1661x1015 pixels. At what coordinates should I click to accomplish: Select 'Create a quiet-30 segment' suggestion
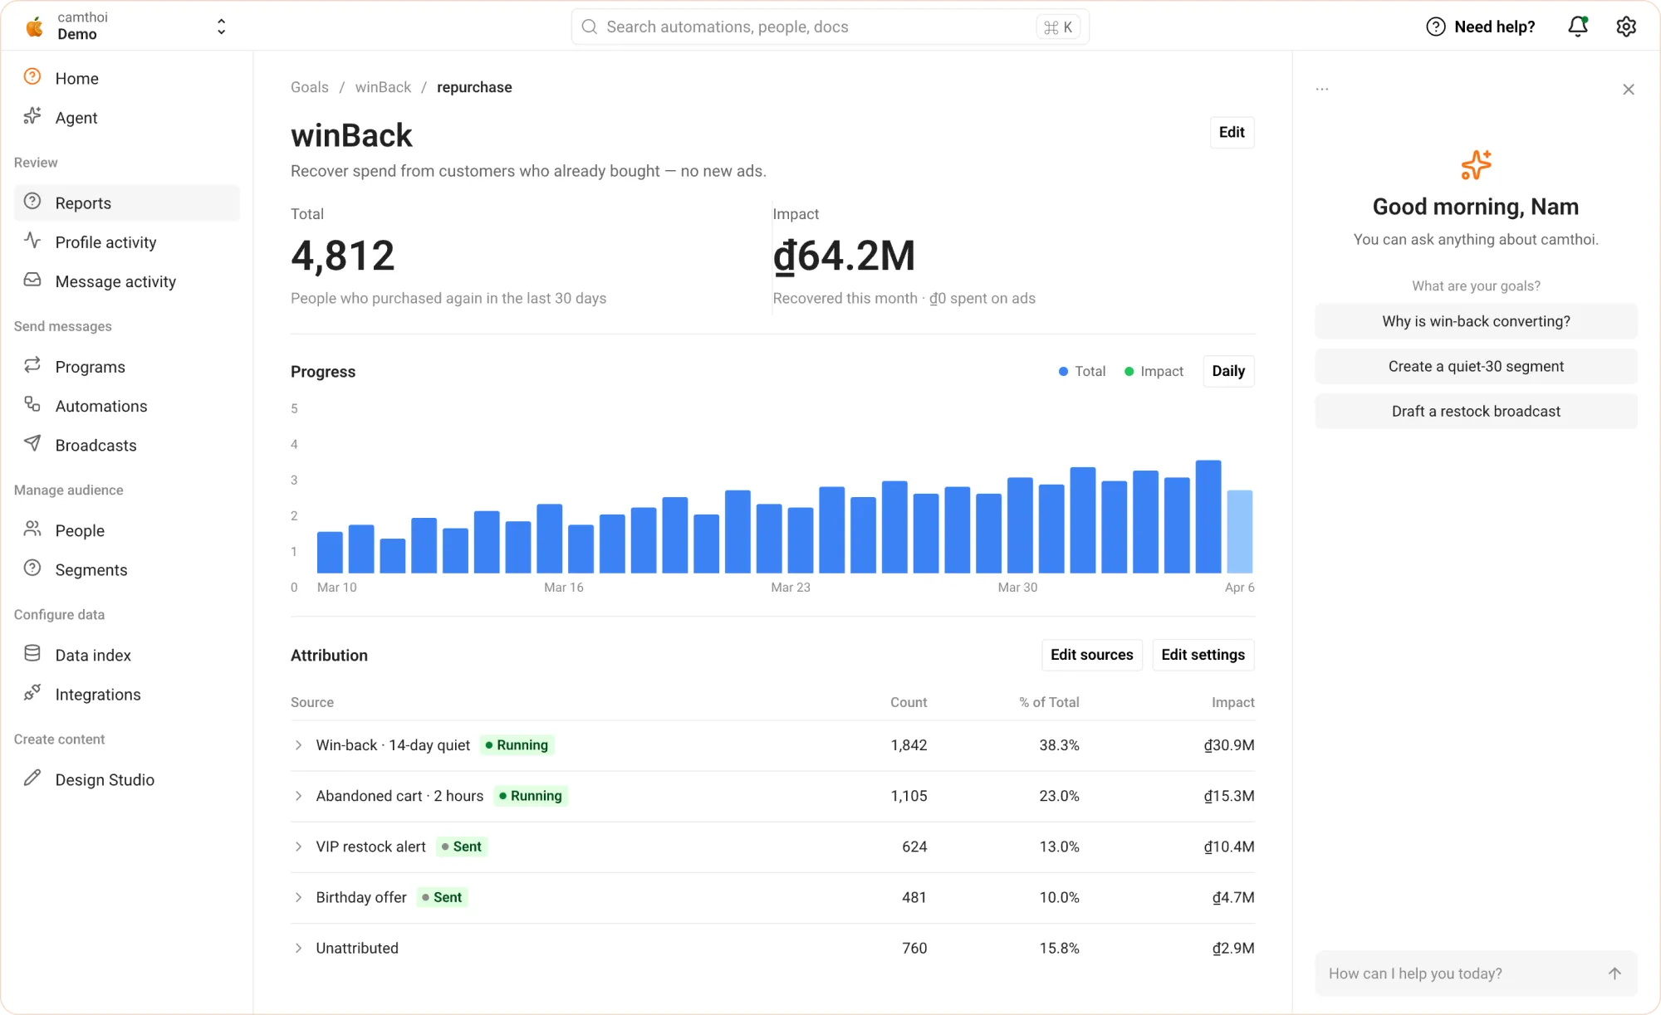coord(1476,366)
